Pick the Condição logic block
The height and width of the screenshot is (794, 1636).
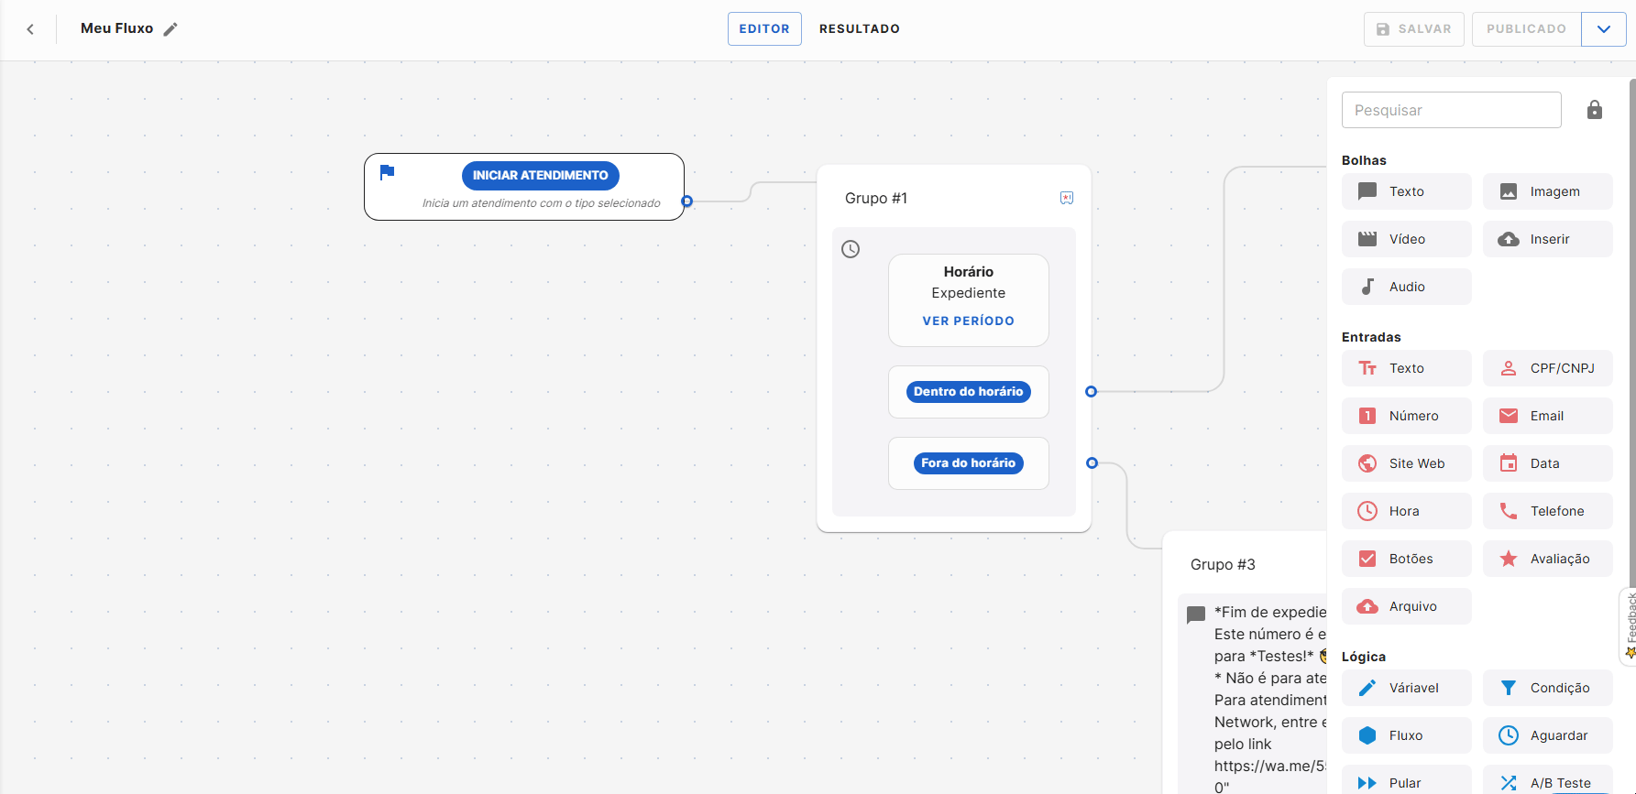click(x=1547, y=688)
